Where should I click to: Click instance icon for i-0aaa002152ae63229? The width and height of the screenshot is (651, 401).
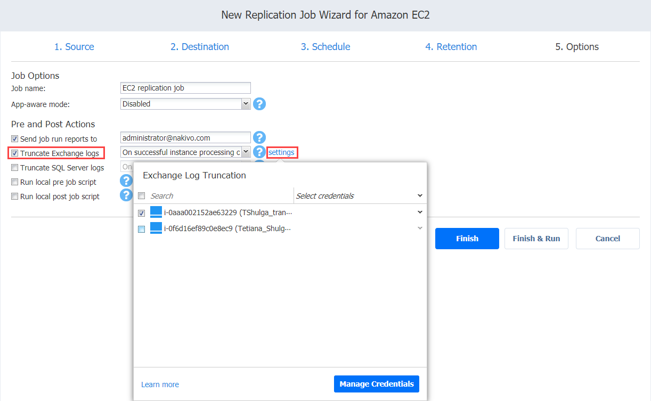point(156,212)
